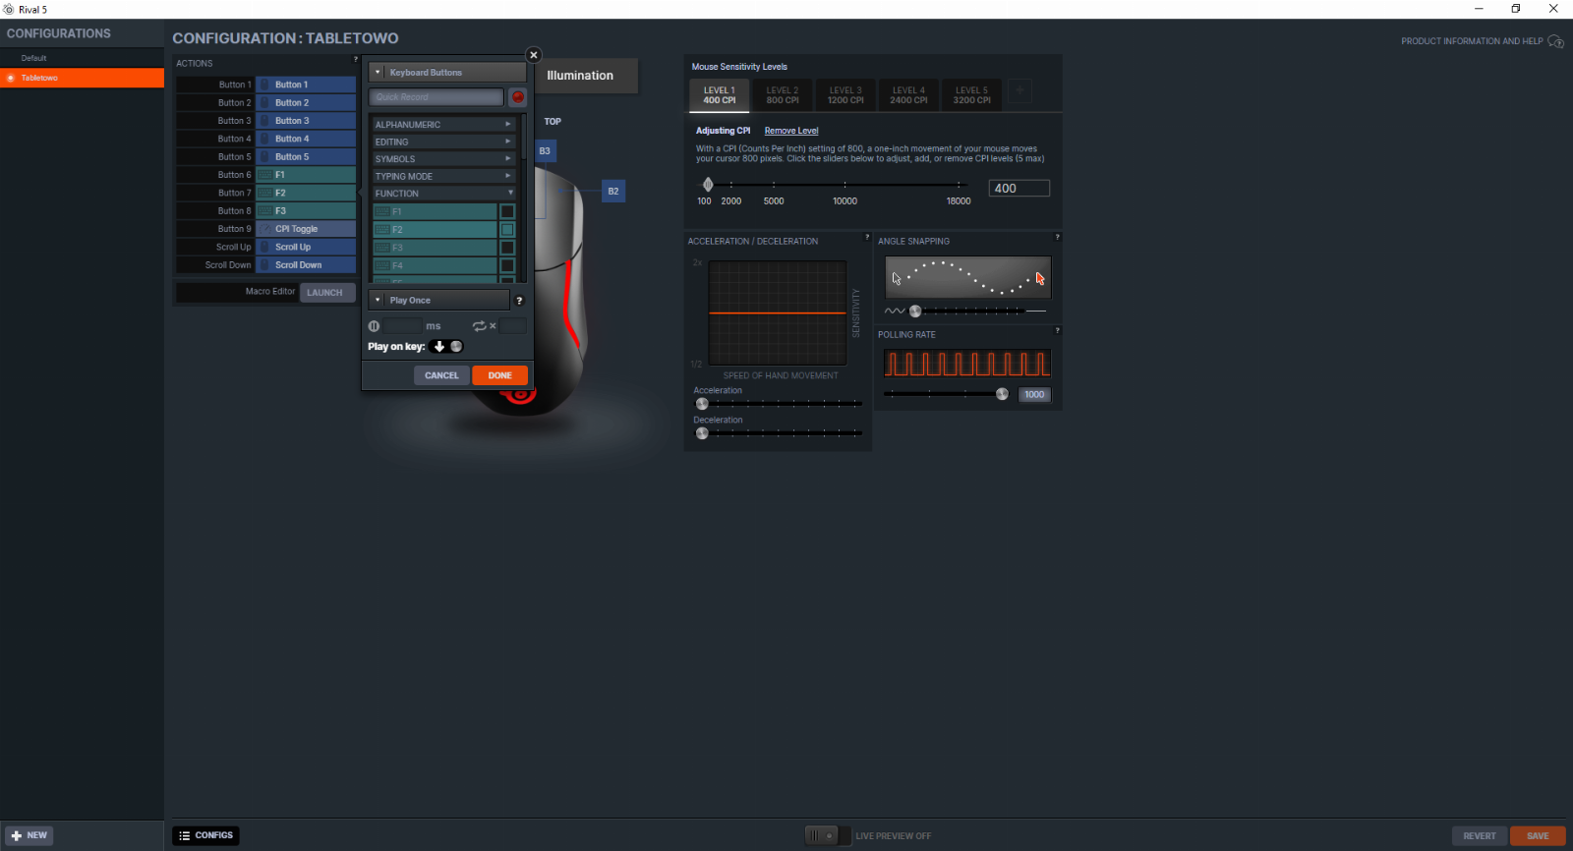This screenshot has height=851, width=1573.
Task: Switch to Level 2 800 CPI tab
Action: click(783, 95)
